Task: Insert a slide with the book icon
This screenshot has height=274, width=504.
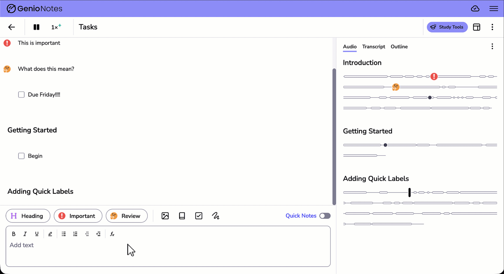Action: [x=182, y=216]
